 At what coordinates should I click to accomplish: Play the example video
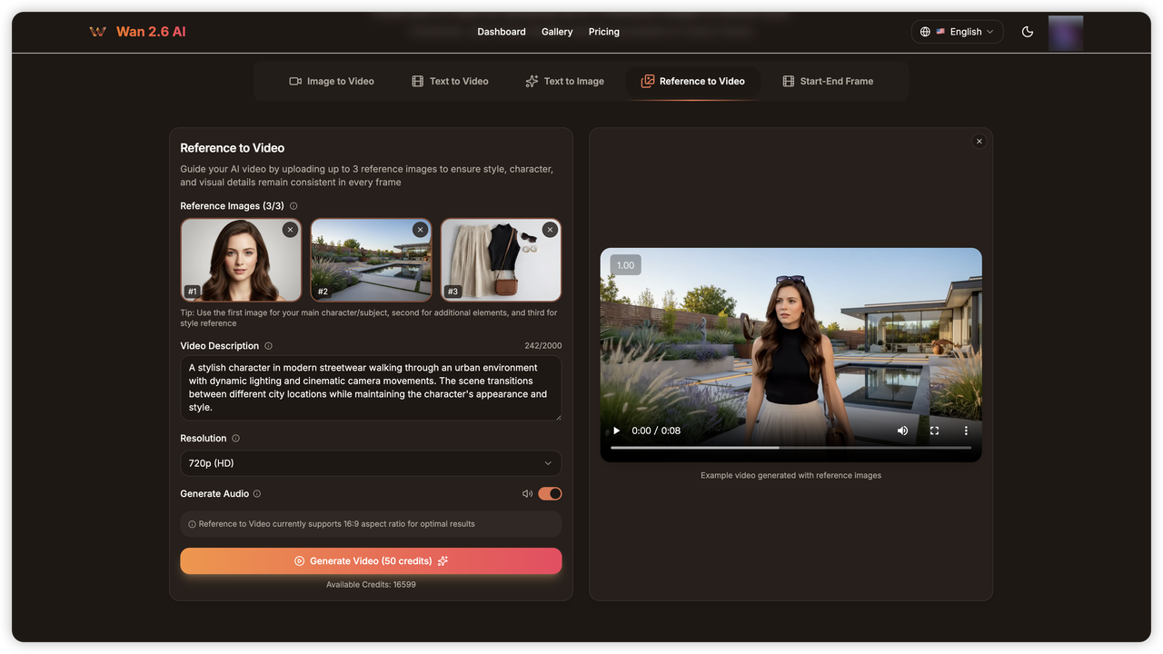[x=616, y=431]
